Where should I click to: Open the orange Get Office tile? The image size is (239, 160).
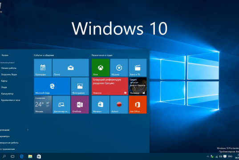138,105
